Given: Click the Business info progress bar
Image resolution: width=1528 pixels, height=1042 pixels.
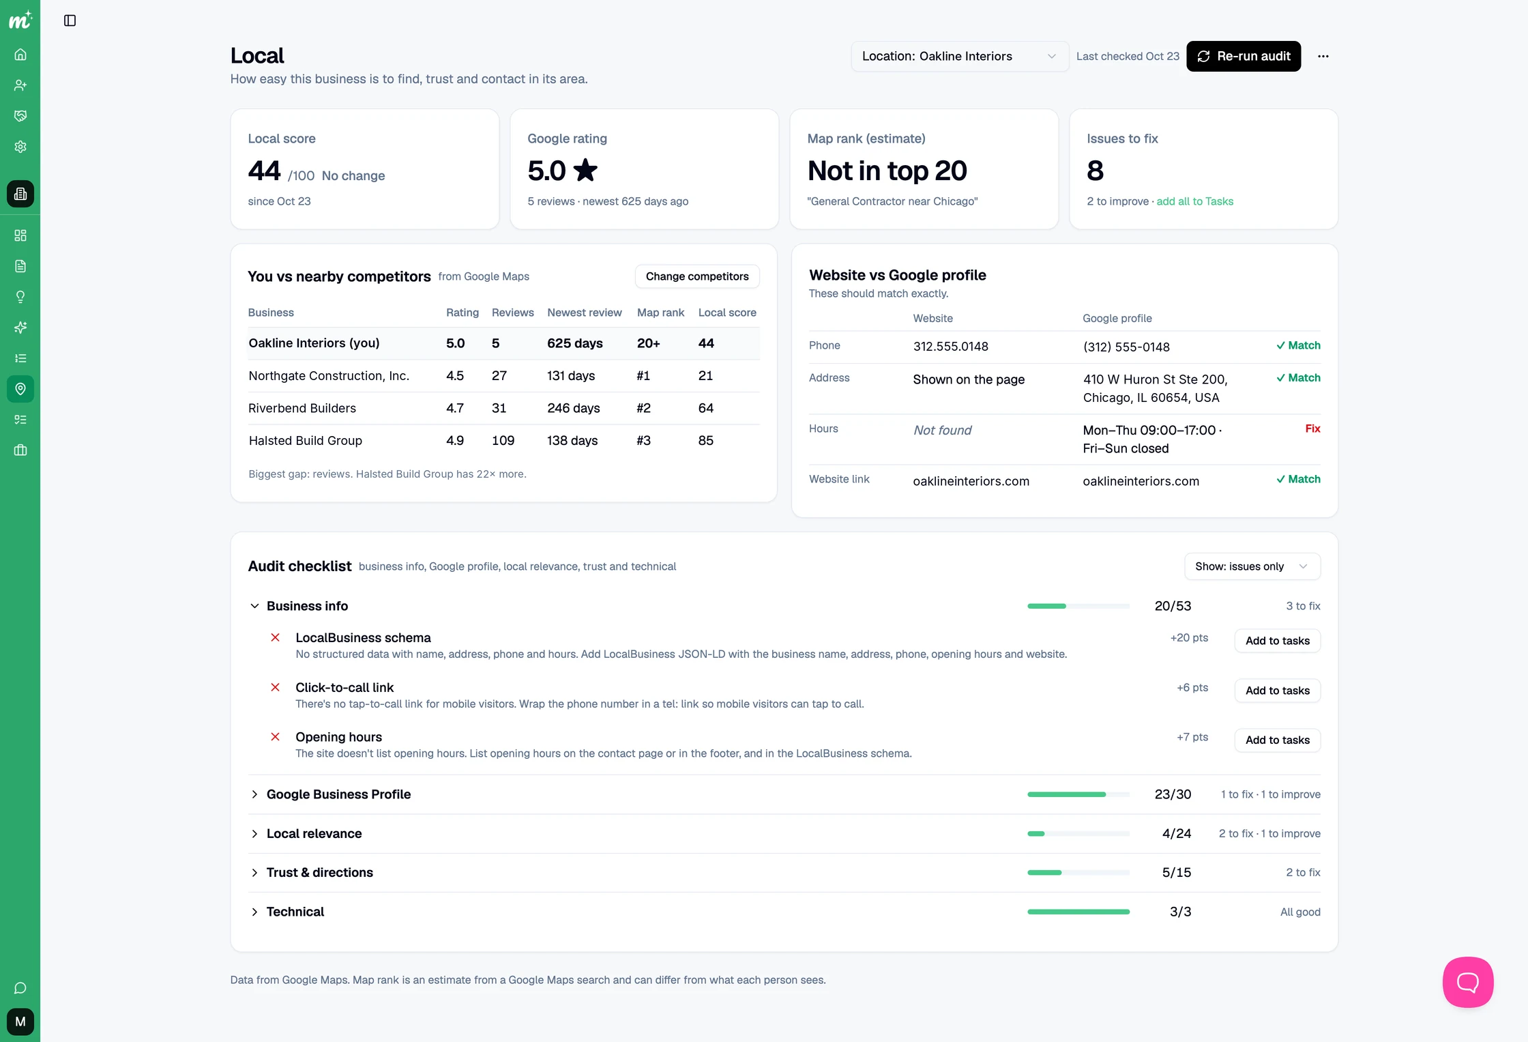Looking at the screenshot, I should tap(1078, 606).
